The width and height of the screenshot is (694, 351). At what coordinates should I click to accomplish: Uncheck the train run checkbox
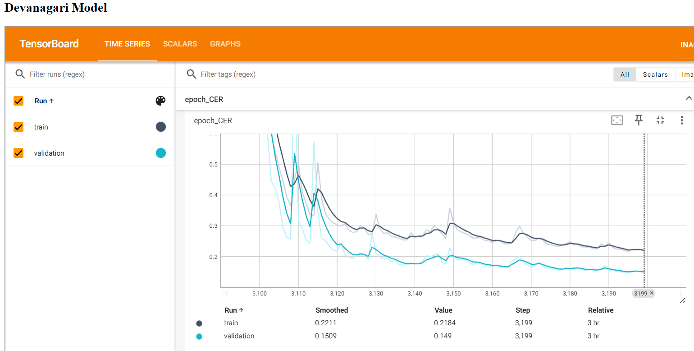click(x=18, y=127)
